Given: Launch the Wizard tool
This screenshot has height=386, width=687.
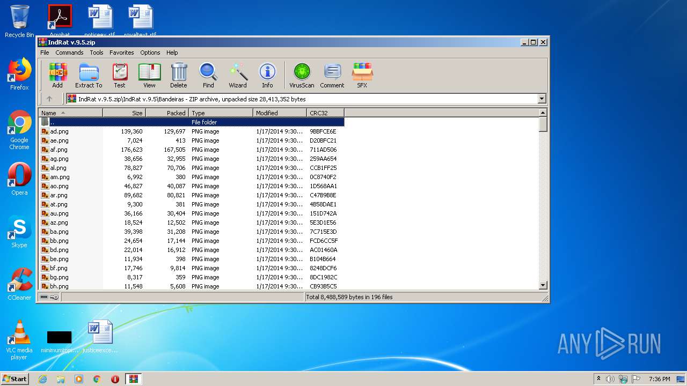Looking at the screenshot, I should [238, 76].
